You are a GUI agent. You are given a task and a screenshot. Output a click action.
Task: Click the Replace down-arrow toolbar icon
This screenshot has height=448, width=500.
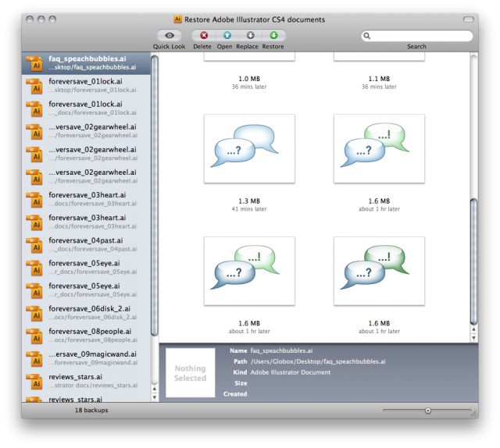pyautogui.click(x=250, y=35)
